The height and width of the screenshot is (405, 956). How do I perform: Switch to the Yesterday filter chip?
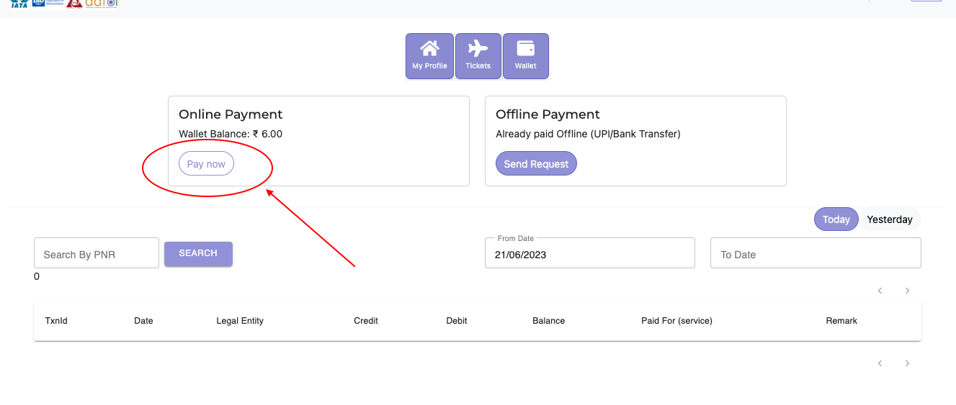coord(889,219)
